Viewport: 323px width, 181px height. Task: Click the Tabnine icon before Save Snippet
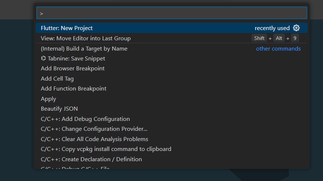tap(43, 59)
